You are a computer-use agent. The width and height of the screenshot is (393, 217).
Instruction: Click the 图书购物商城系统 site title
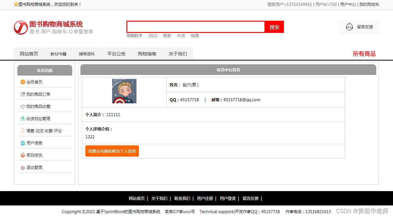point(56,24)
